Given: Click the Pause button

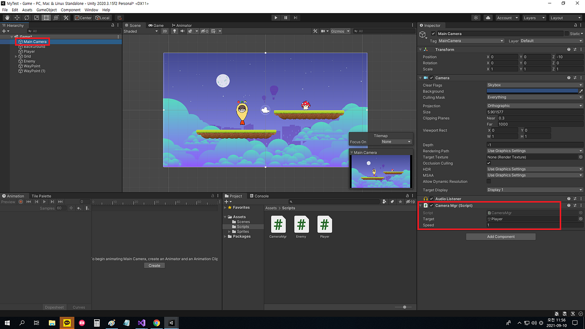Looking at the screenshot, I should click(285, 18).
